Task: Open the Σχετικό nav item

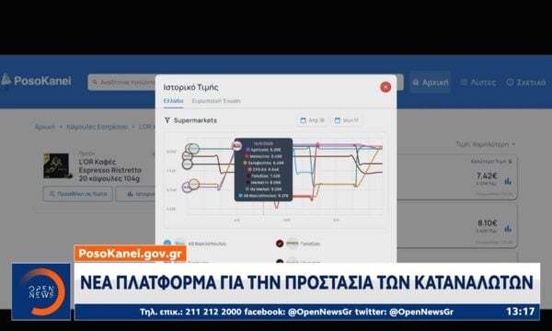Action: [526, 83]
